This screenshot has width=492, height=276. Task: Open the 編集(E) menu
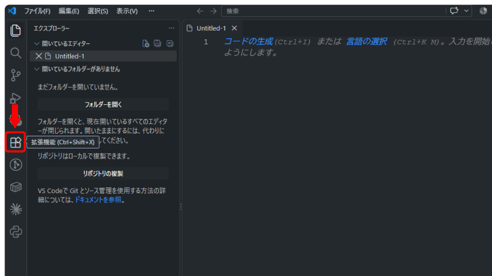click(69, 11)
